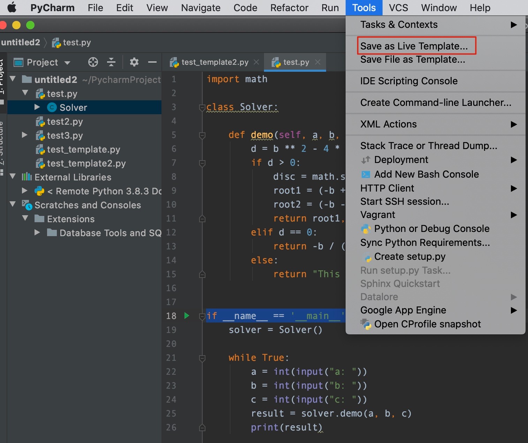Click the Extensions folder icon
This screenshot has height=443, width=528.
pos(39,219)
